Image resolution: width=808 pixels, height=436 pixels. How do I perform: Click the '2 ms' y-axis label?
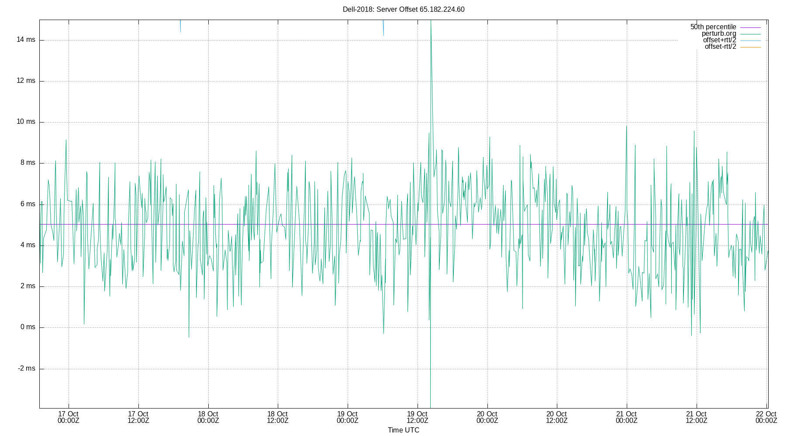28,286
